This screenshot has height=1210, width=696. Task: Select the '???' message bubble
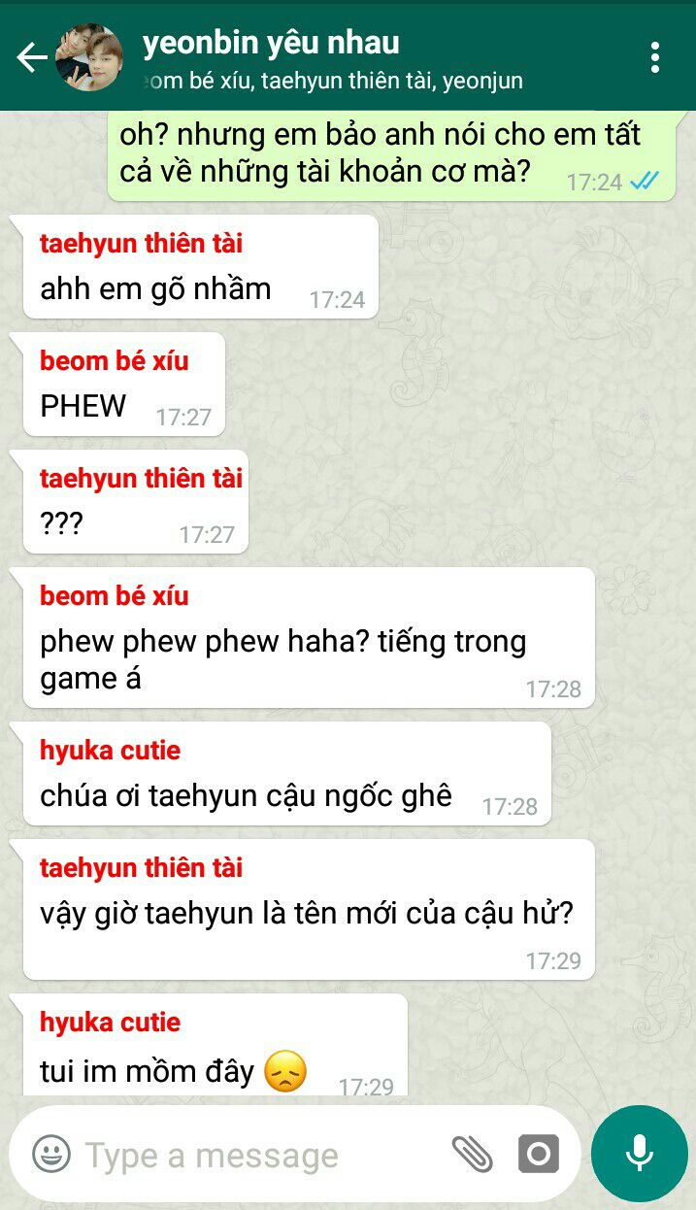coord(135,501)
